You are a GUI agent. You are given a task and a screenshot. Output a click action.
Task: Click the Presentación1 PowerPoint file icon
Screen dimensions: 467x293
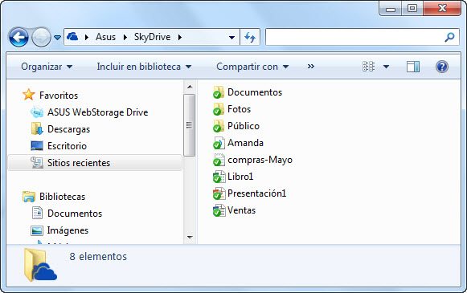click(219, 193)
